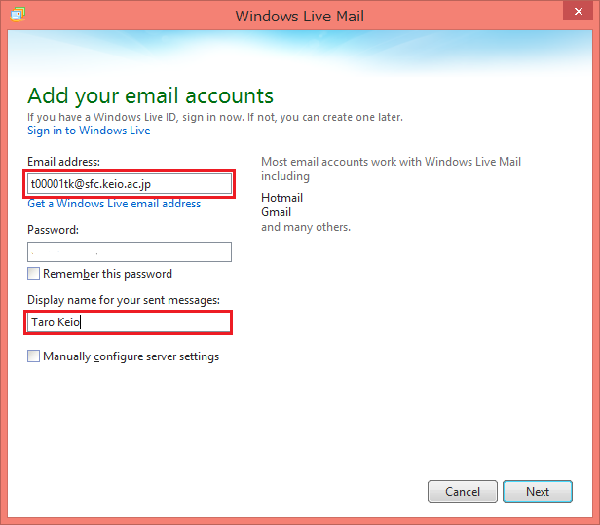Image resolution: width=600 pixels, height=525 pixels.
Task: Follow the Get a Windows Live email address link
Action: point(114,204)
